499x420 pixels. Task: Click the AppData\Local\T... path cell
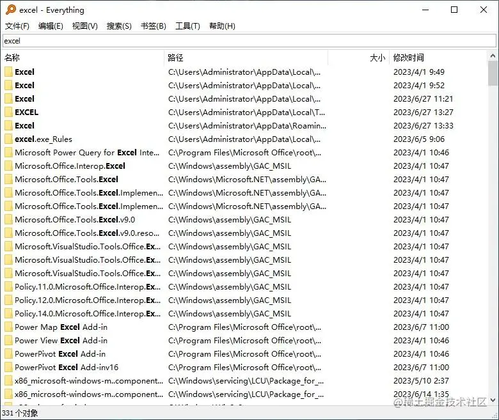coord(247,112)
